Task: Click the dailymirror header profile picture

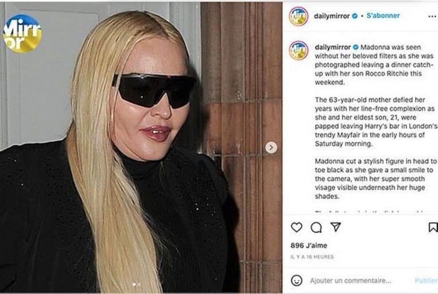Action: pos(299,17)
